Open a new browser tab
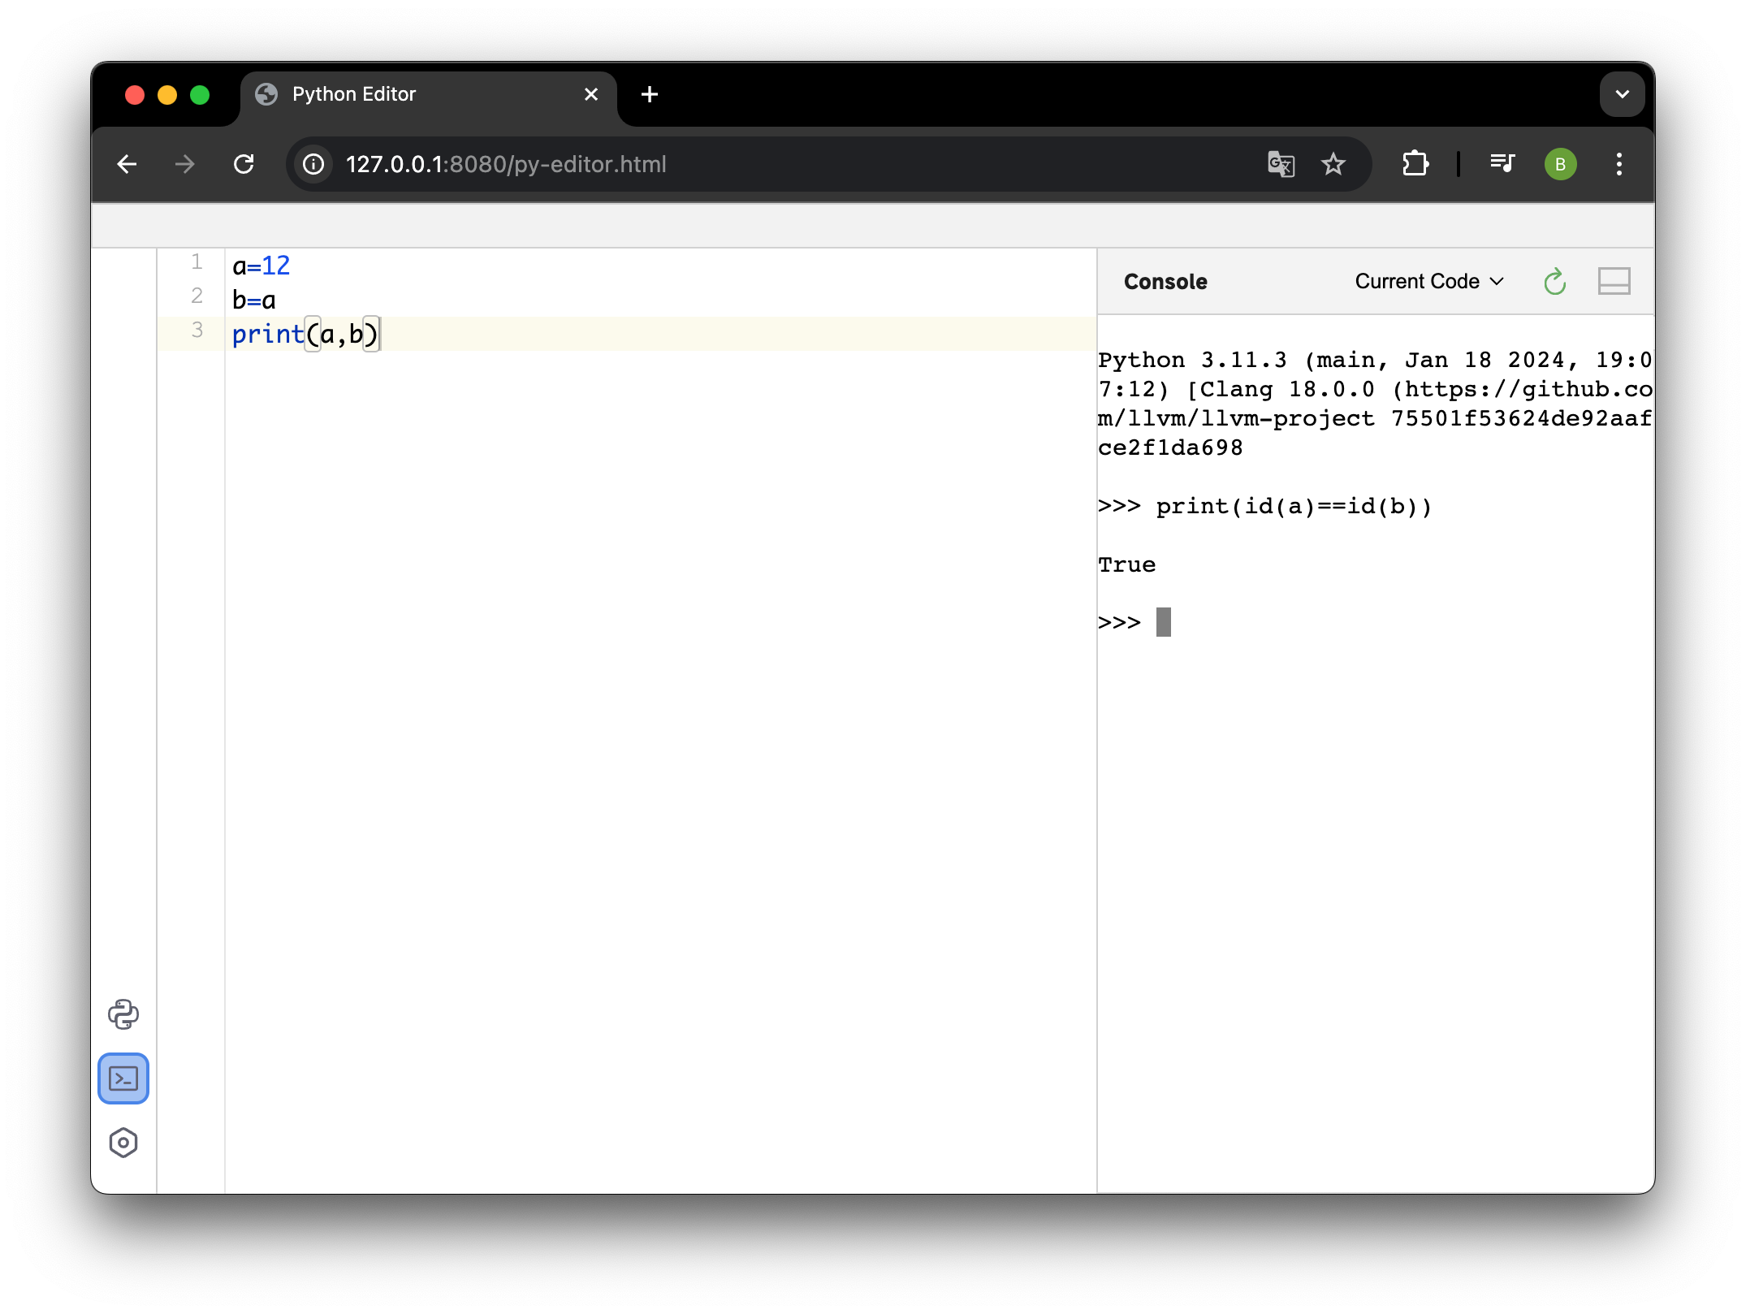Screen dimensions: 1746x1314 (649, 95)
